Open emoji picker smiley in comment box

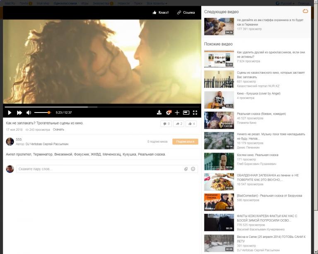[193, 169]
